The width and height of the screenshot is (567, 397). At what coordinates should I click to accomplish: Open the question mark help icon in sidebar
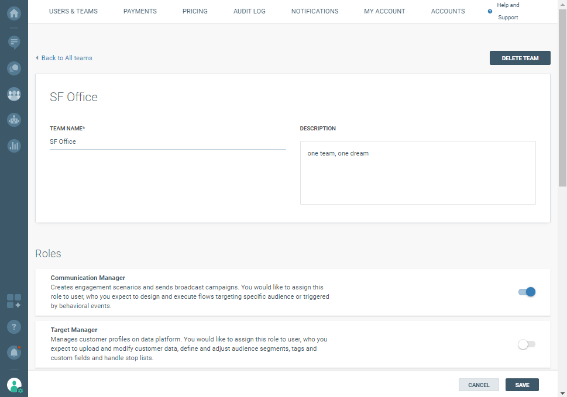(14, 327)
